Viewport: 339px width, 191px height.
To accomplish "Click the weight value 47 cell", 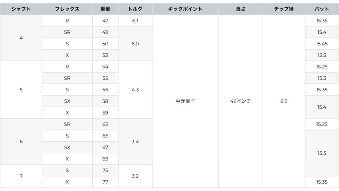I will click(x=105, y=21).
